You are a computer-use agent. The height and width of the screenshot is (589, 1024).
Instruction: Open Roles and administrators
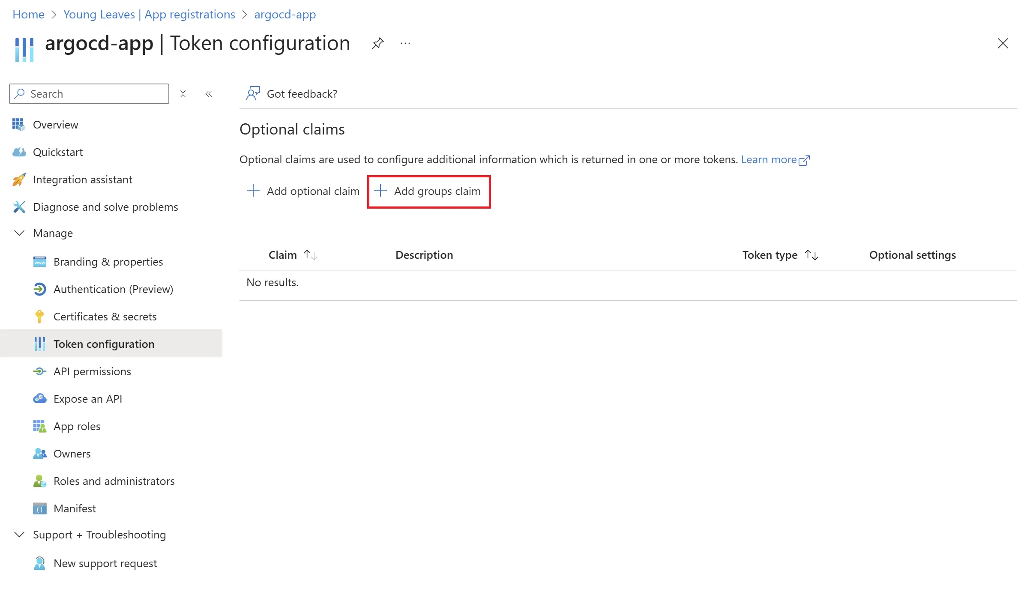[x=114, y=481]
